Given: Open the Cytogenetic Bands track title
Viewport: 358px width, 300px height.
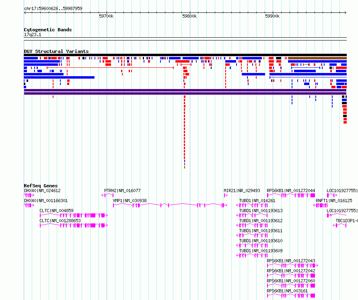Looking at the screenshot, I should pos(48,30).
